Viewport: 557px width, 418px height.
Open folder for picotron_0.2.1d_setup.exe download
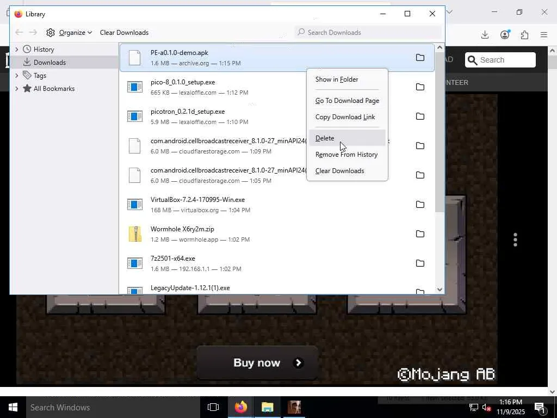pyautogui.click(x=420, y=116)
